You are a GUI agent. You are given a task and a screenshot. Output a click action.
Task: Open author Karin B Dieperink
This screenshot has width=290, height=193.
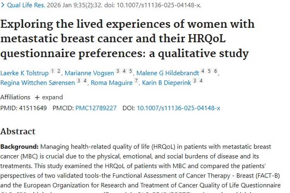click(x=167, y=83)
